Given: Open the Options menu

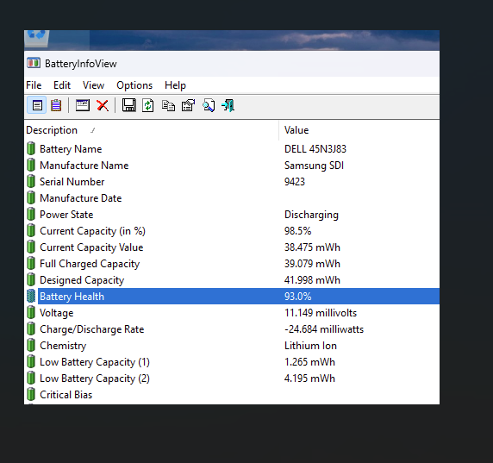Looking at the screenshot, I should pos(134,85).
